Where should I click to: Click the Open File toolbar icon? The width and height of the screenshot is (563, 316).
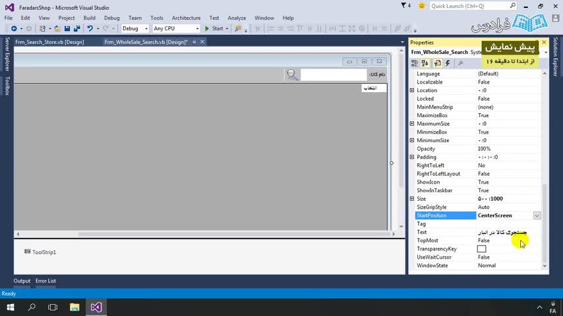pos(57,29)
